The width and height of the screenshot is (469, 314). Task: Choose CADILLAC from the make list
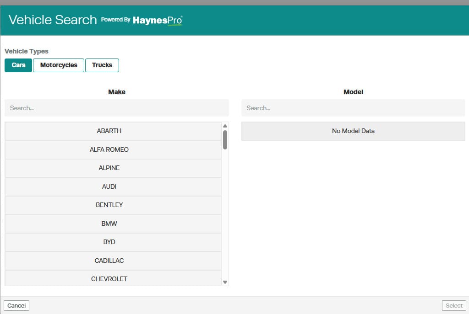coord(113,261)
